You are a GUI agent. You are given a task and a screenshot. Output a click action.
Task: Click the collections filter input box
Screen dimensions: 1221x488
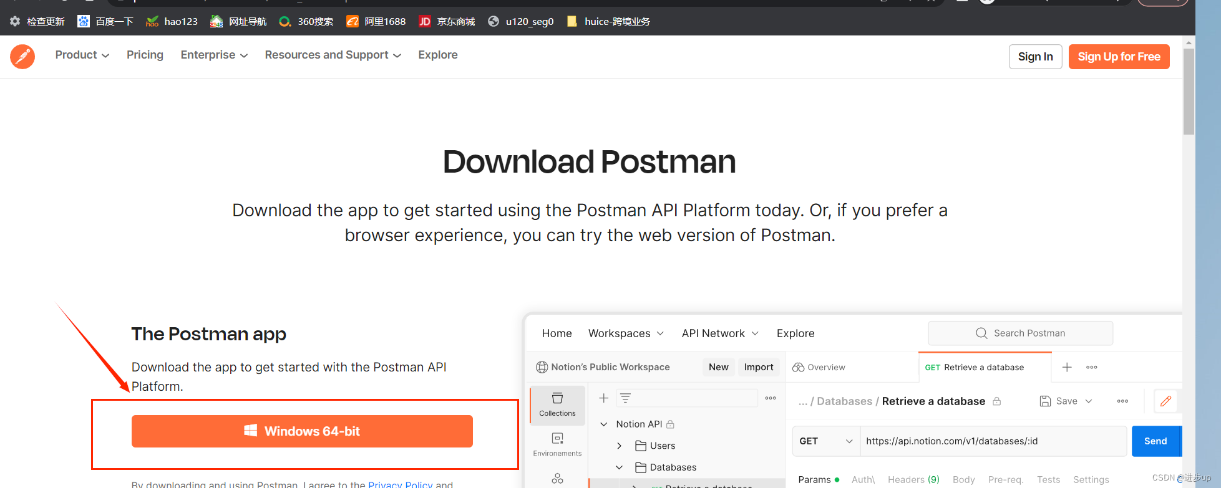click(x=687, y=398)
